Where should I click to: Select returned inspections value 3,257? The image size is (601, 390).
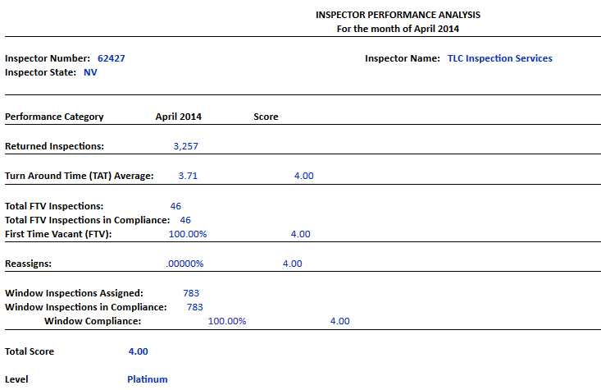(x=186, y=146)
